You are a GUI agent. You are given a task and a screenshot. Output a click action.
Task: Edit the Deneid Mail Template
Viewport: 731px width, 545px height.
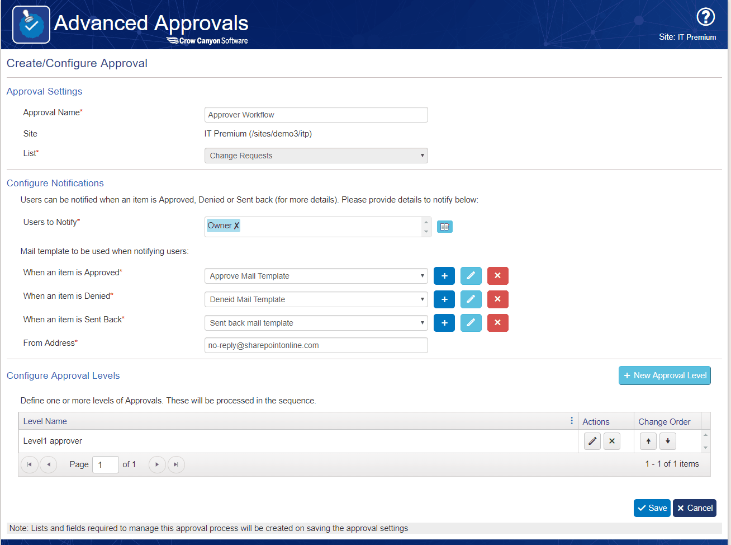pyautogui.click(x=471, y=299)
